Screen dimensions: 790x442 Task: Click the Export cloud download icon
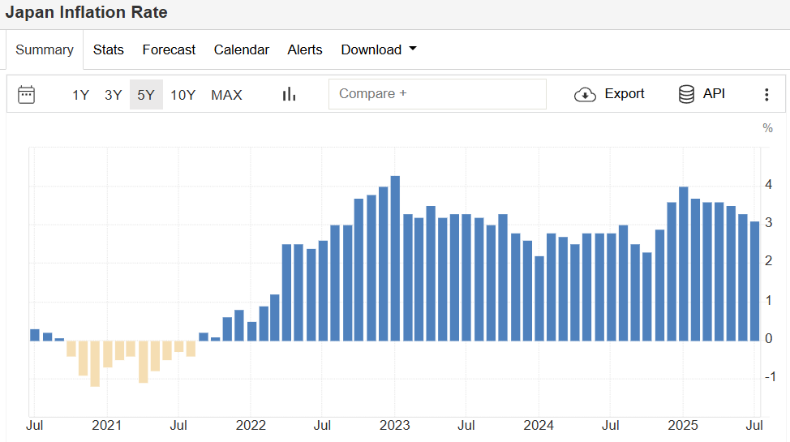pyautogui.click(x=585, y=94)
